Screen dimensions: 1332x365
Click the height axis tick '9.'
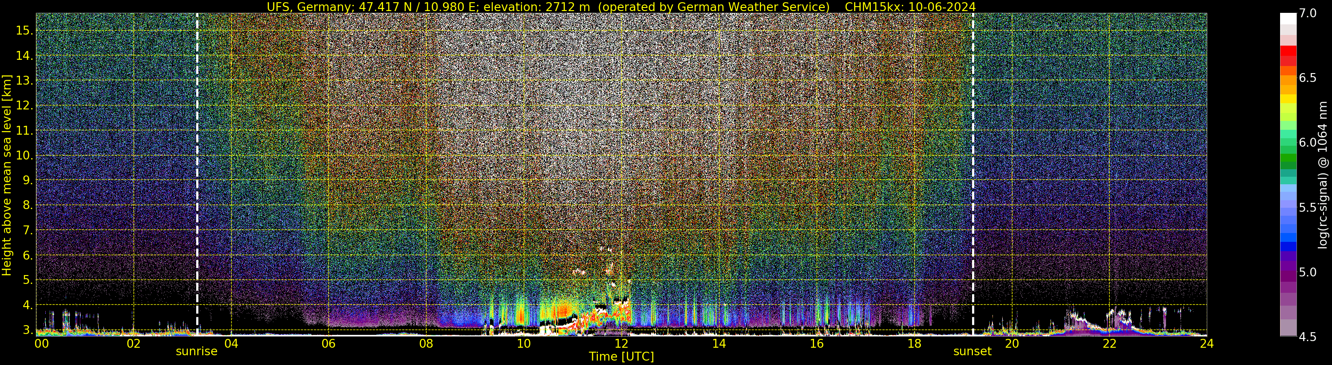(x=28, y=180)
